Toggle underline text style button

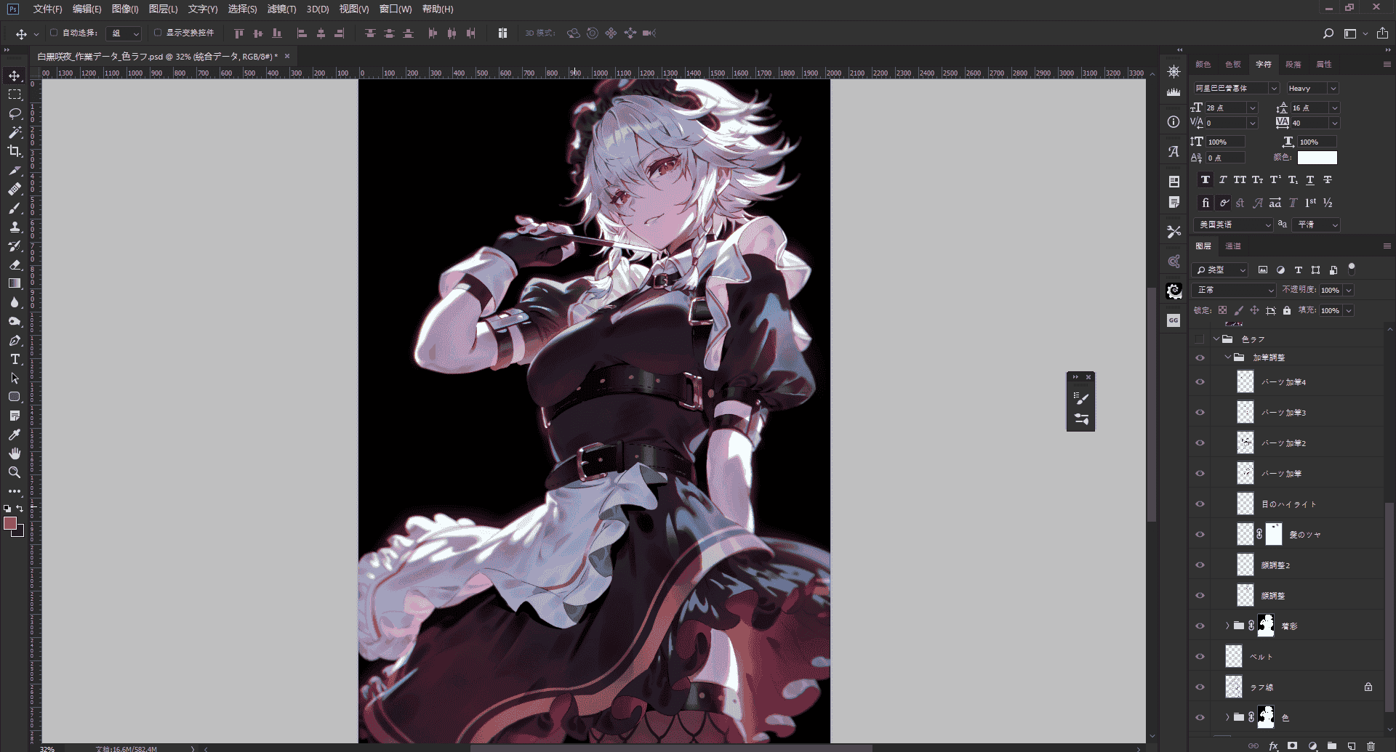tap(1310, 180)
